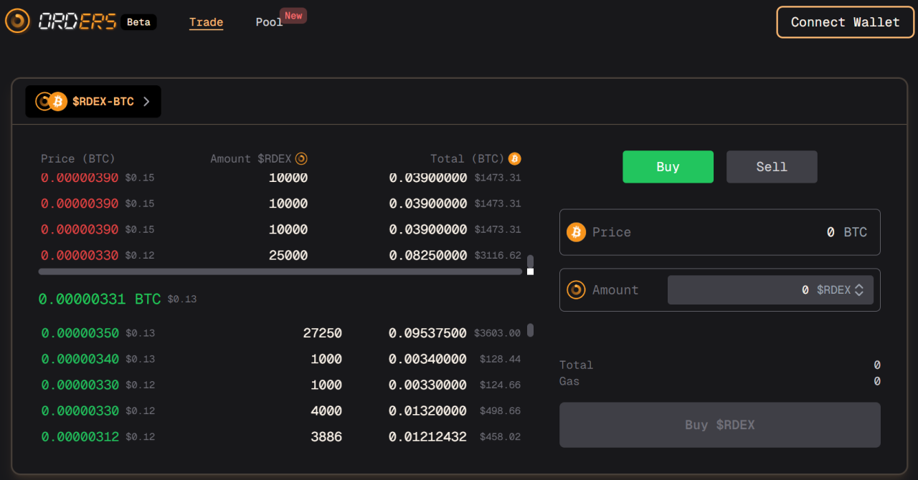Image resolution: width=918 pixels, height=480 pixels.
Task: Click the vertical scrollbar beside the buy orders
Action: 530,331
